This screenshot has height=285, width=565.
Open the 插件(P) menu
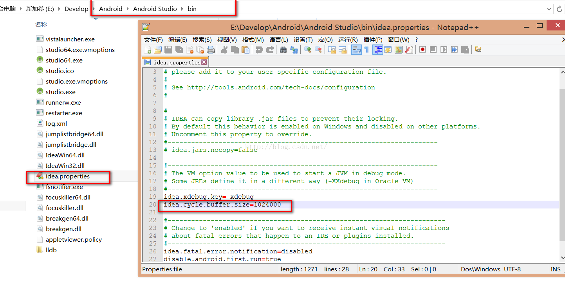pos(373,40)
